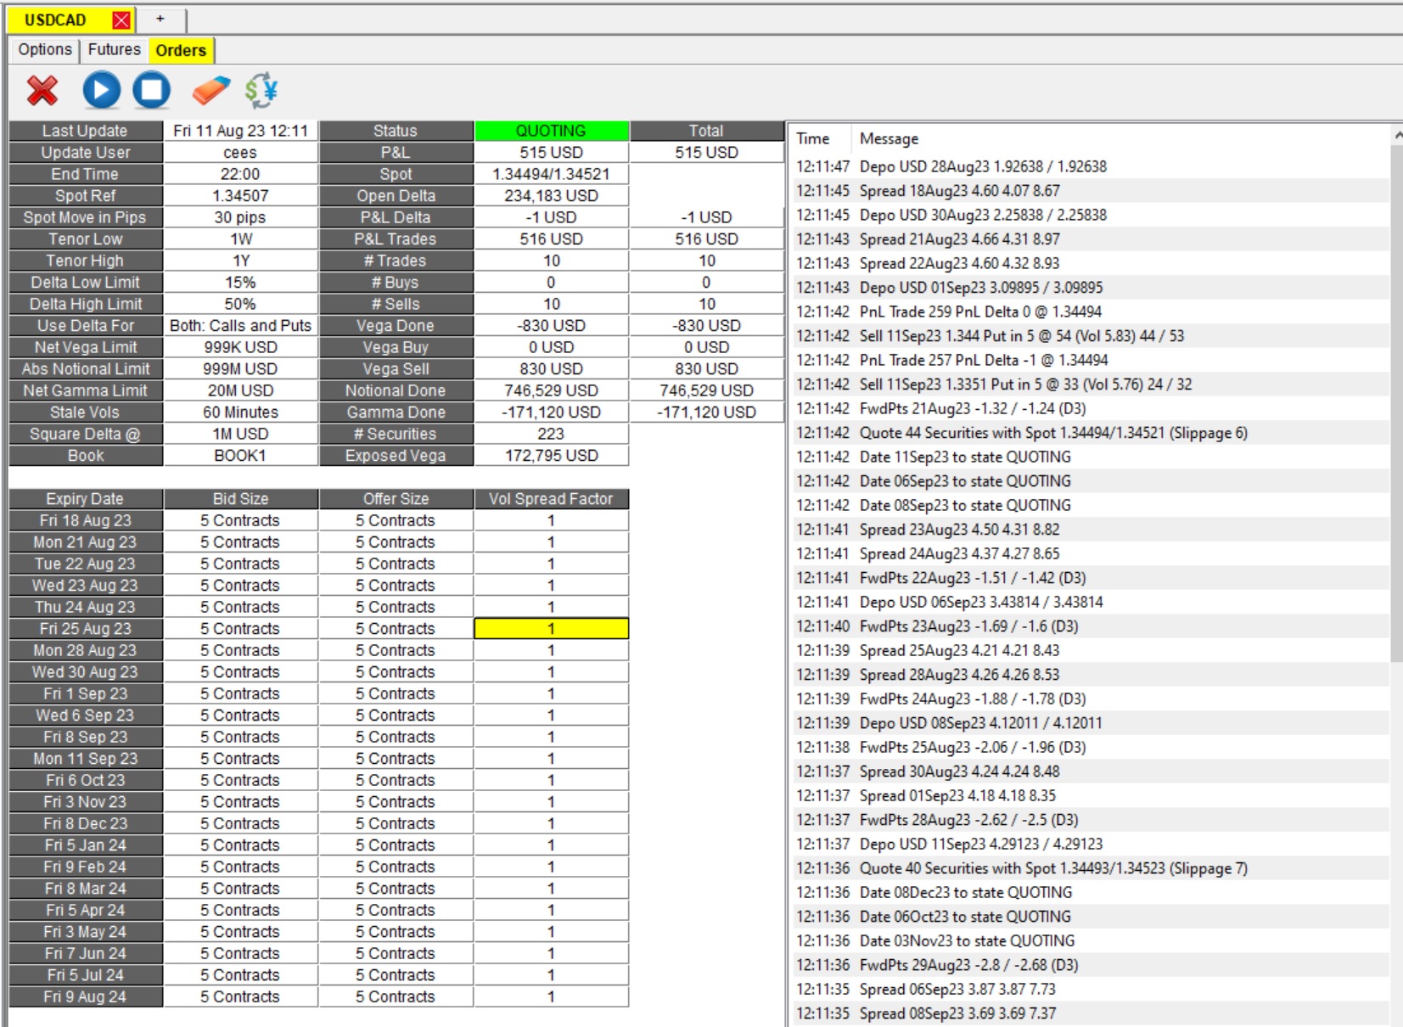1403x1027 pixels.
Task: Edit Delta Low Limit value 15%
Action: [x=240, y=282]
